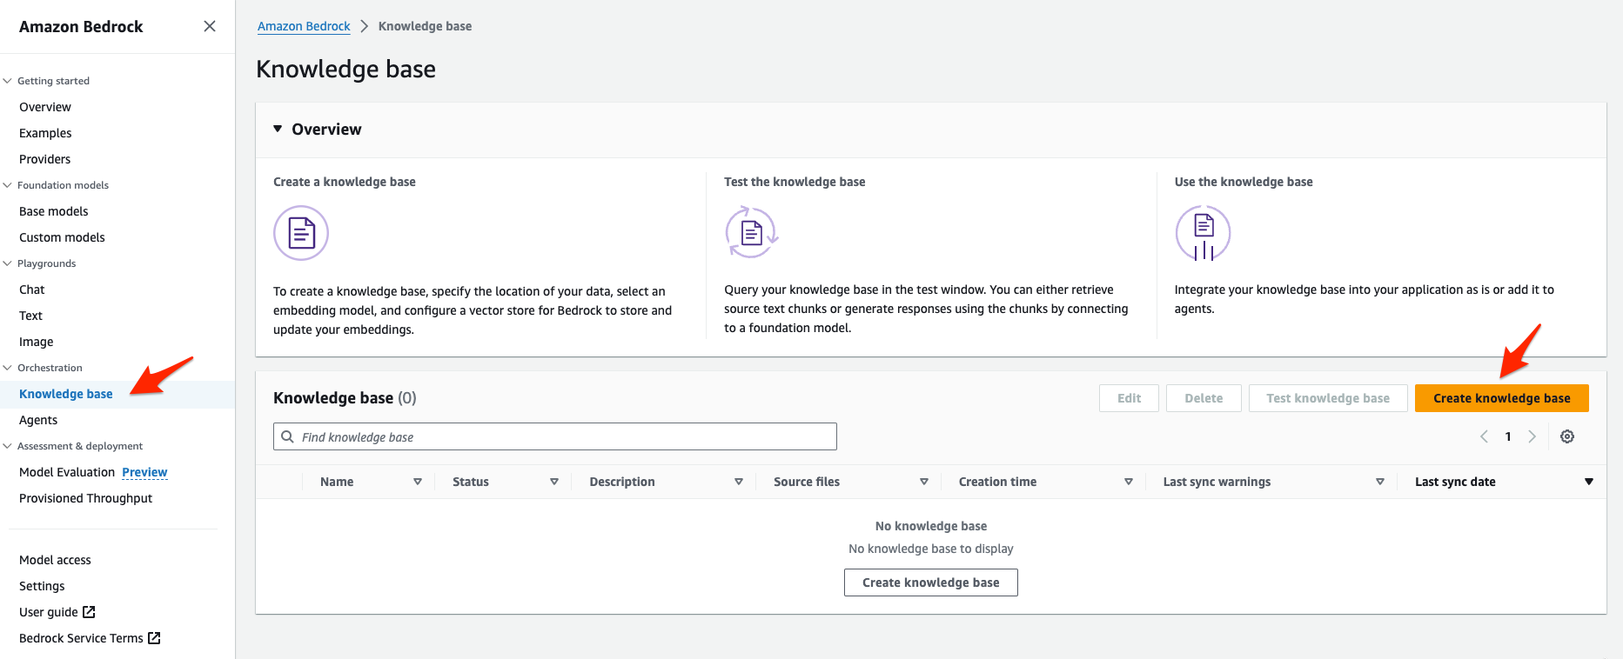Click page number 1 in pagination

[1508, 436]
